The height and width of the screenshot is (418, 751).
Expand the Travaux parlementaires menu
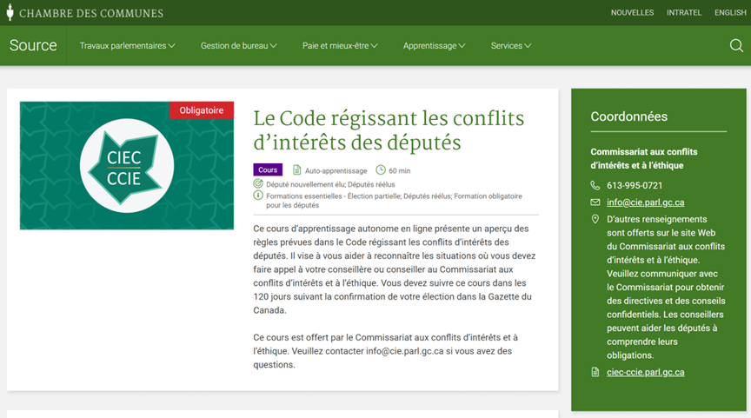(x=127, y=46)
